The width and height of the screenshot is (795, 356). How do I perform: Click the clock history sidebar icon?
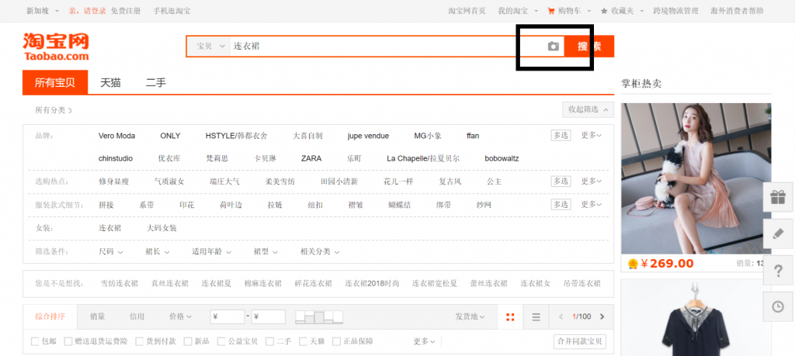pyautogui.click(x=778, y=306)
